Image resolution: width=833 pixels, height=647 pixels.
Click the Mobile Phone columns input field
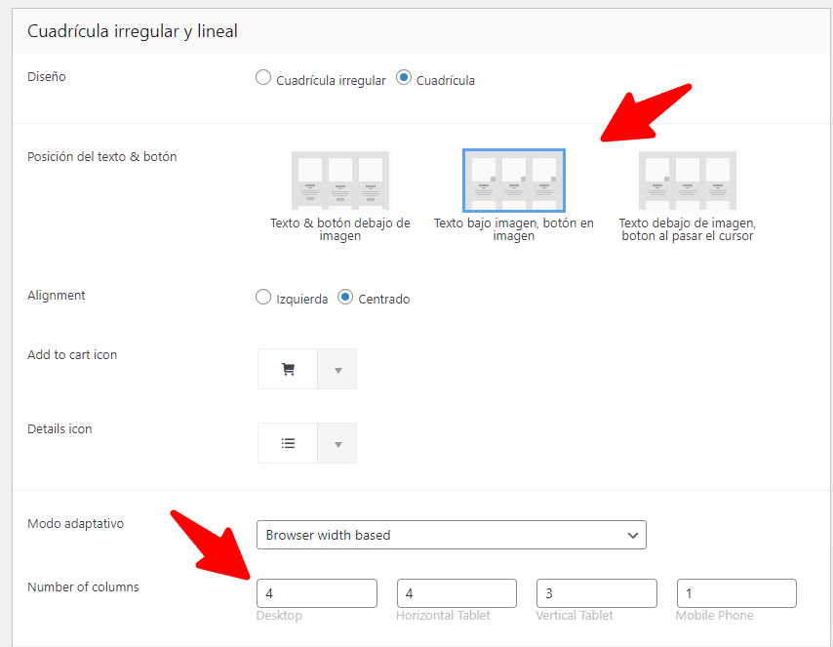[x=736, y=593]
